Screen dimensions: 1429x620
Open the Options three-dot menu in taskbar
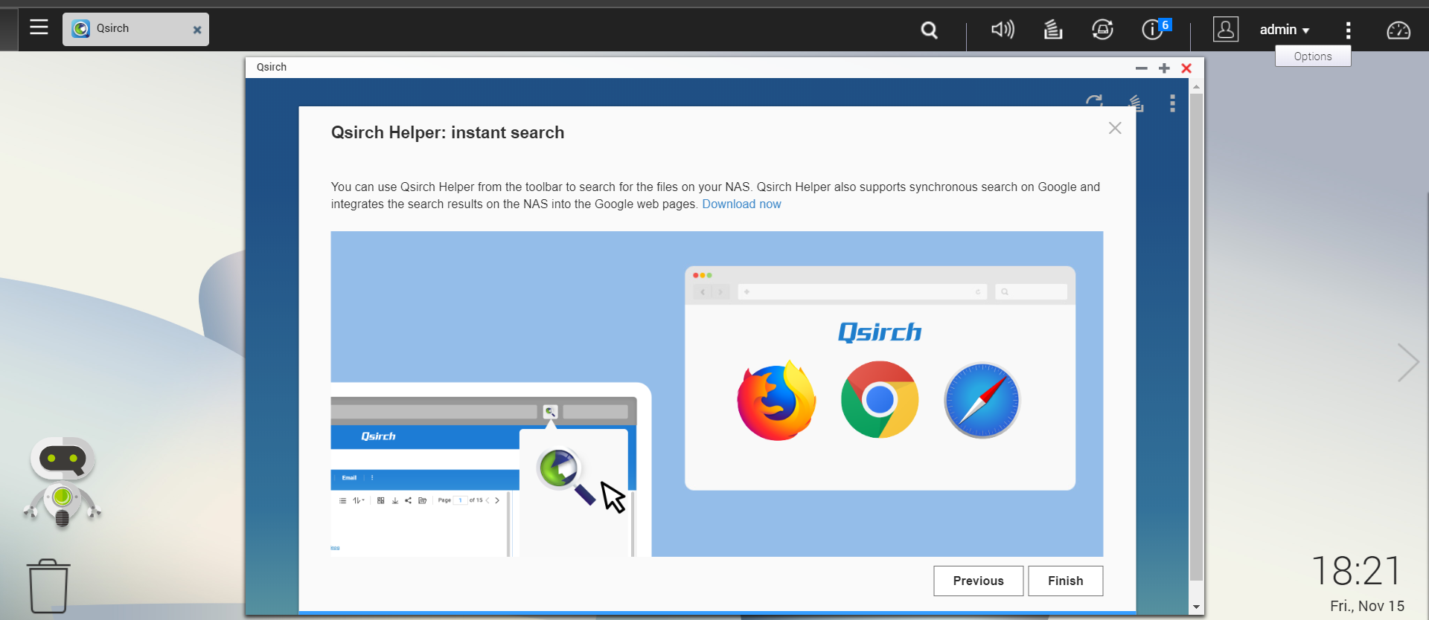tap(1348, 30)
